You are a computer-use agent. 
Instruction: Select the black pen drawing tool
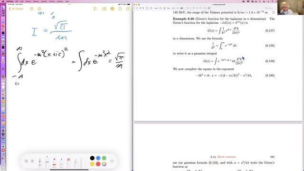click(40, 163)
